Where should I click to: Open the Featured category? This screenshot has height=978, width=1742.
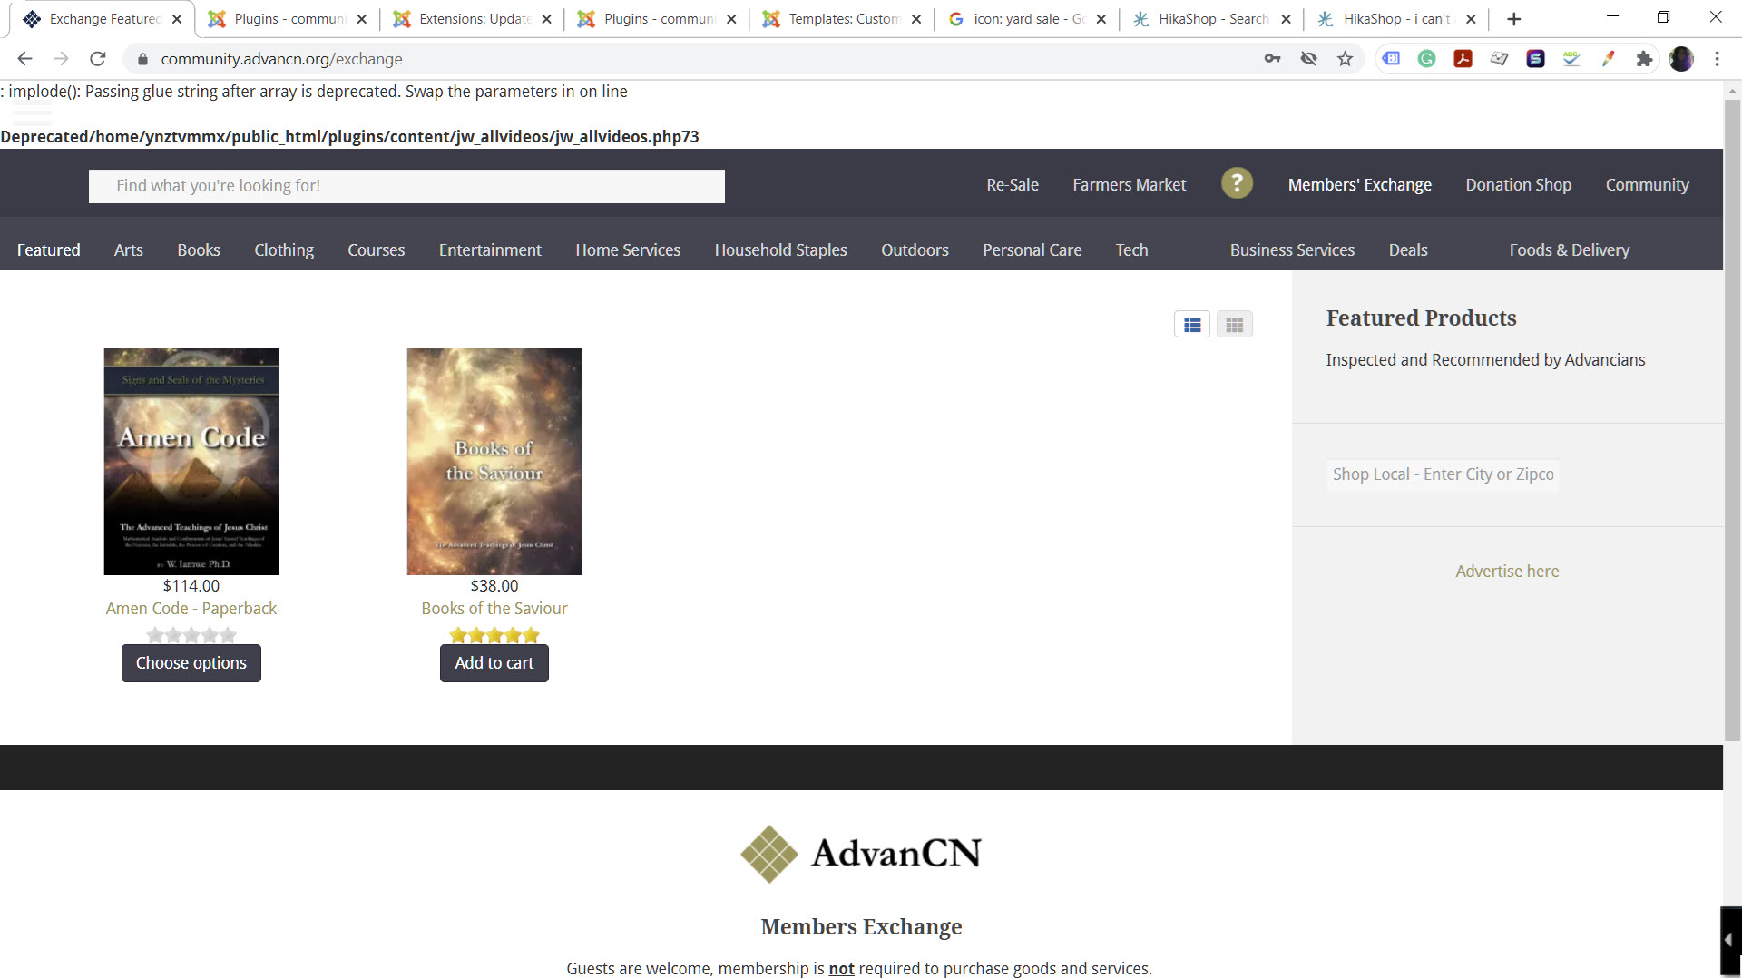pyautogui.click(x=49, y=249)
